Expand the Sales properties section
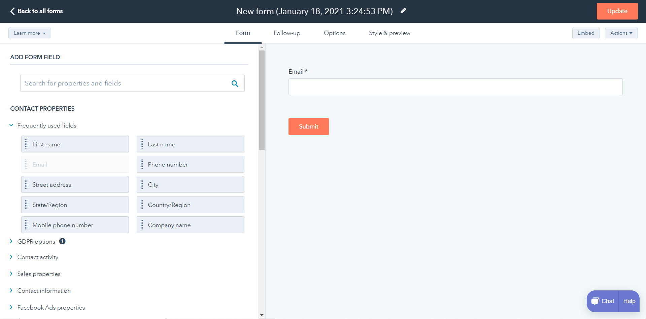646x319 pixels. 11,274
